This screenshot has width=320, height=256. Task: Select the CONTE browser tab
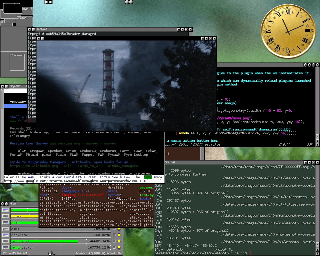81,177
